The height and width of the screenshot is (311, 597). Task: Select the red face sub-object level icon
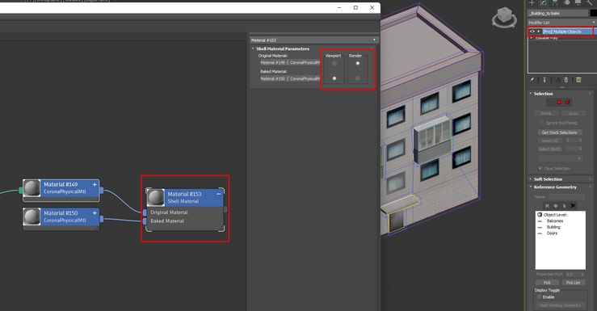tap(559, 102)
